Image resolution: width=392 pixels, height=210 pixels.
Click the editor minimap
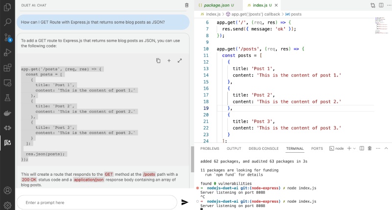382,26
